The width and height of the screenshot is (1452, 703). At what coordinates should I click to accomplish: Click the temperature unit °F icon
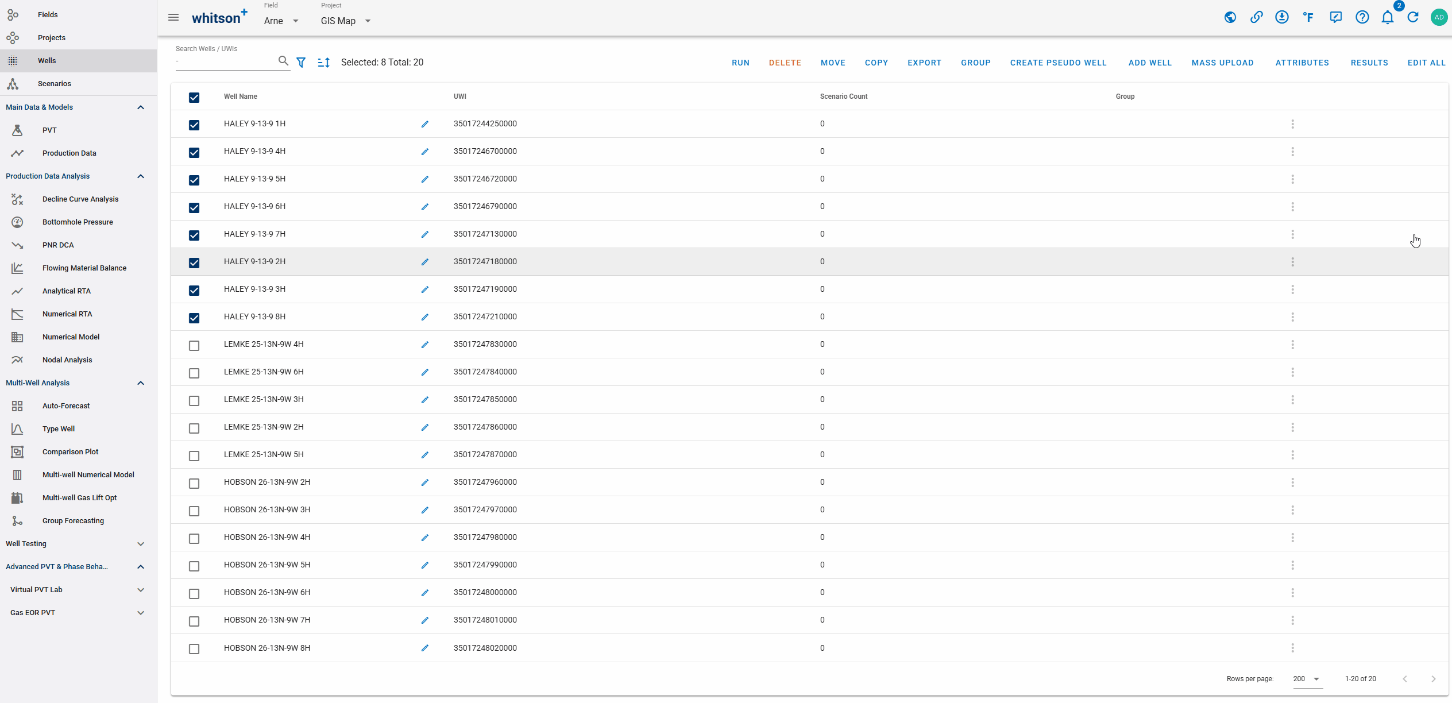(1308, 17)
